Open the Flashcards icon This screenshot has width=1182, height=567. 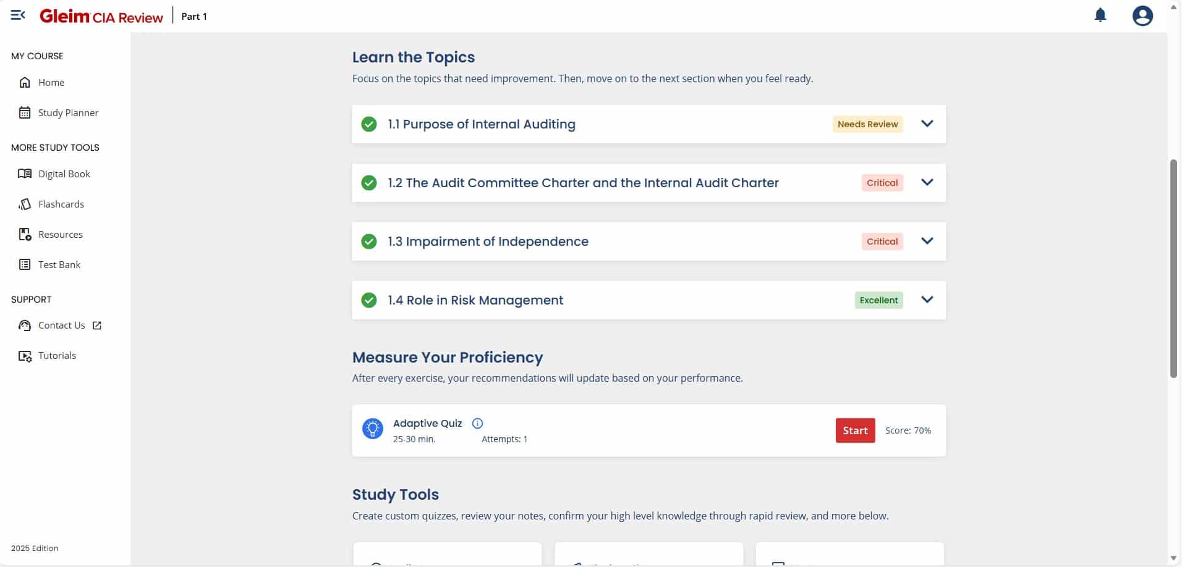click(x=25, y=204)
